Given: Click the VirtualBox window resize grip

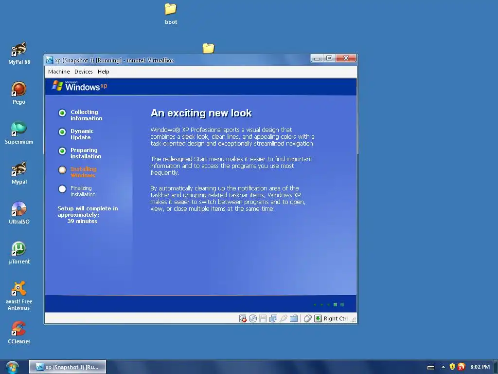Looking at the screenshot, I should [353, 320].
